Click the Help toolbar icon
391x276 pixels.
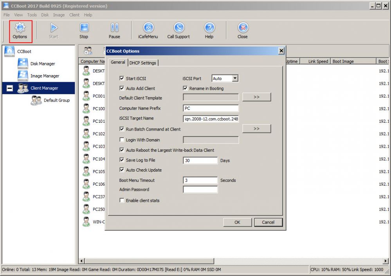tap(209, 28)
